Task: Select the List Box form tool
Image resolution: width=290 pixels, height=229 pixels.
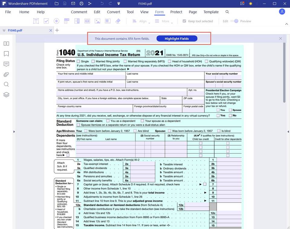Action: [x=77, y=21]
